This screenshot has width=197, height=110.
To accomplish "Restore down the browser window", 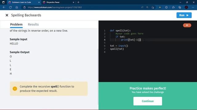I will [x=187, y=2].
